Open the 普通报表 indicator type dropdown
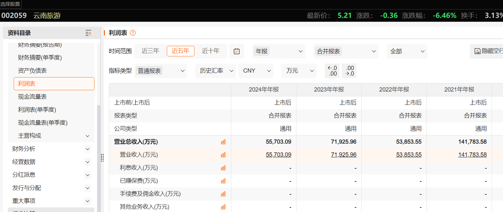Image resolution: width=503 pixels, height=212 pixels. (161, 71)
